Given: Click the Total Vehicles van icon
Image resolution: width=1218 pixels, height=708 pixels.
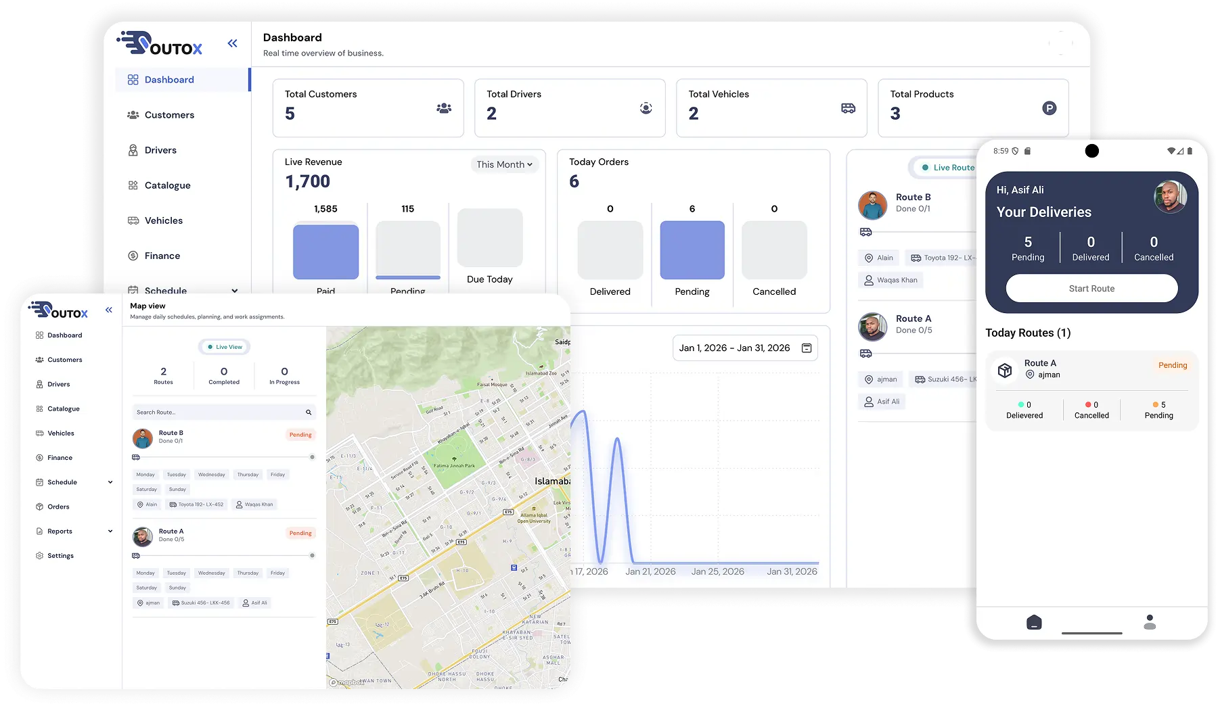Looking at the screenshot, I should point(848,108).
